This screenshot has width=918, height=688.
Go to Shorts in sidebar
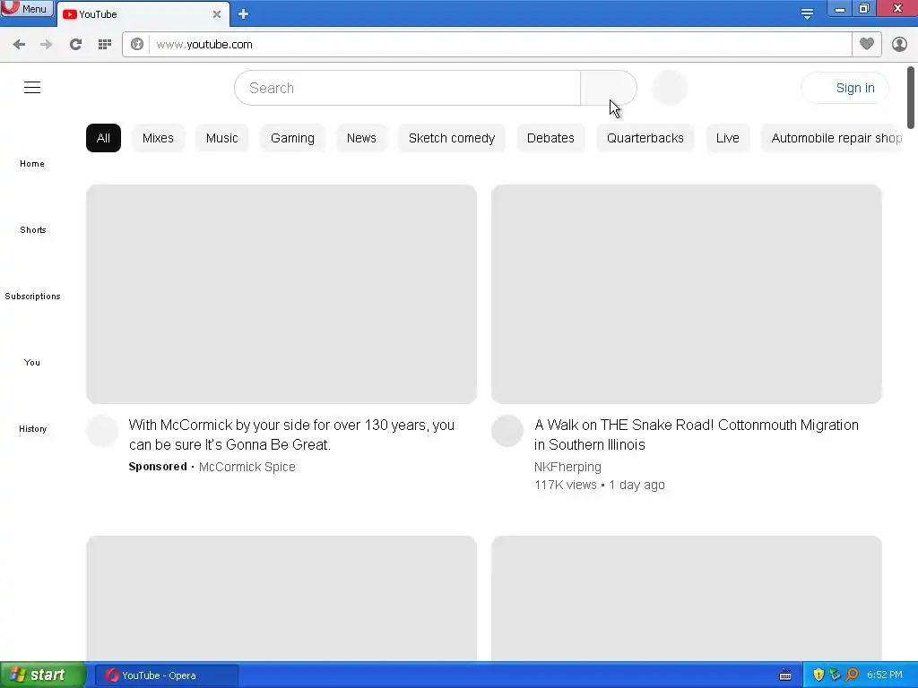pos(33,230)
